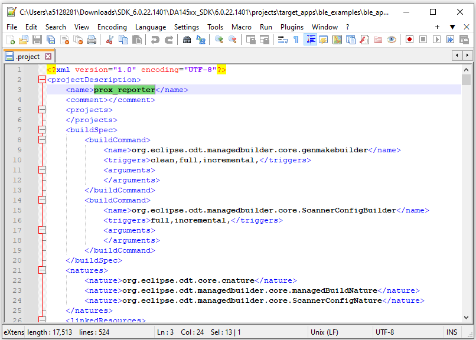
Task: Collapse the buildCommand fold on line 8
Action: pyautogui.click(x=42, y=140)
